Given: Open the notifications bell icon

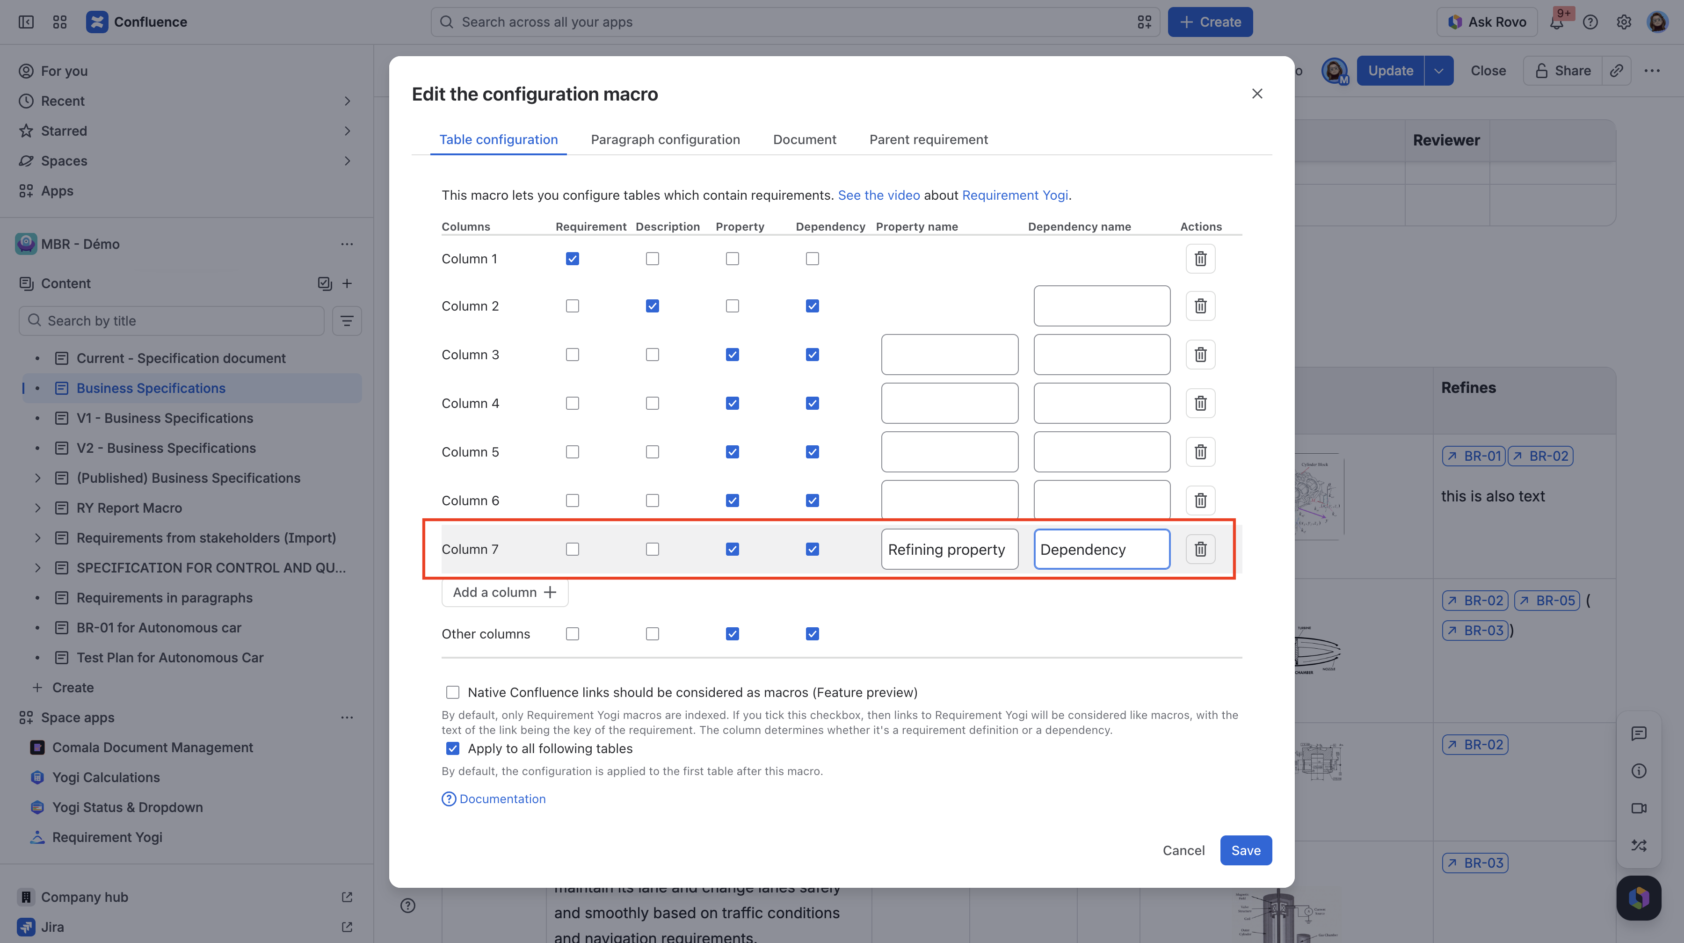Looking at the screenshot, I should 1556,22.
